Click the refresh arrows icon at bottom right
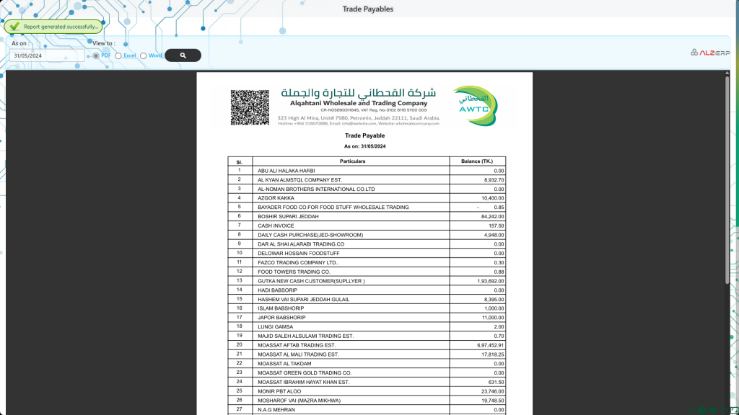739x415 pixels. pyautogui.click(x=724, y=410)
